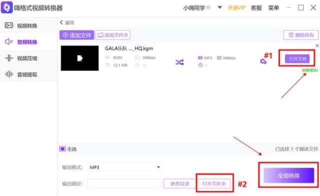Remove the GALA乐队 file with X
The width and height of the screenshot is (320, 196).
pyautogui.click(x=317, y=45)
